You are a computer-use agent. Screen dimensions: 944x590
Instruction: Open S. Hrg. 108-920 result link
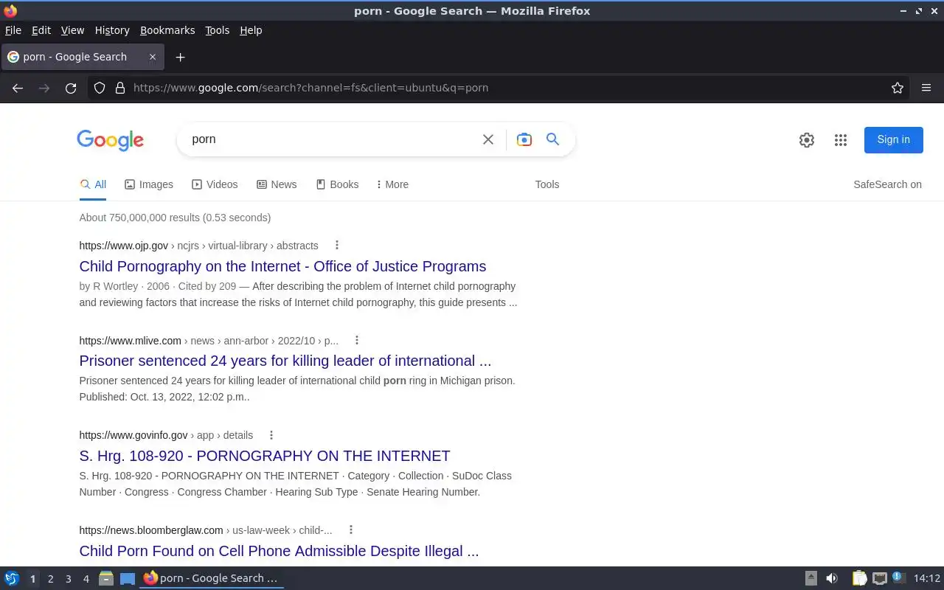pos(265,456)
